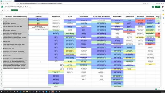
Task: Select the column B header
Action: 38,14
